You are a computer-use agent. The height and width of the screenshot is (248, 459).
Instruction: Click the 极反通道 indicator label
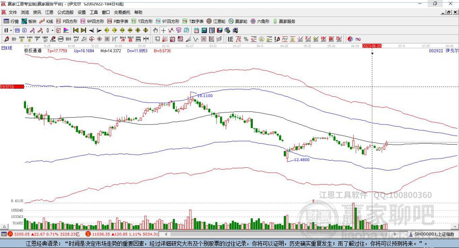[x=33, y=51]
